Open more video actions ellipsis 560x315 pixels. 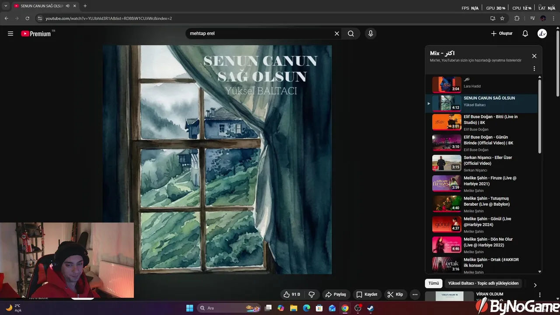pyautogui.click(x=415, y=294)
